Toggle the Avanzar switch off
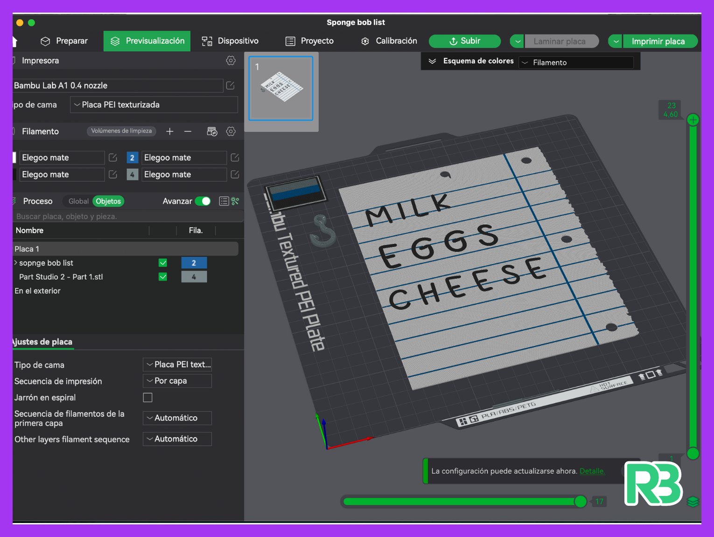Screen dimensions: 714x537 point(203,201)
